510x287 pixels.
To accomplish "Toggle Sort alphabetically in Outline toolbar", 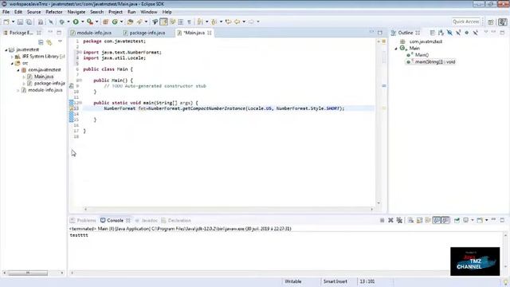I will coord(441,33).
